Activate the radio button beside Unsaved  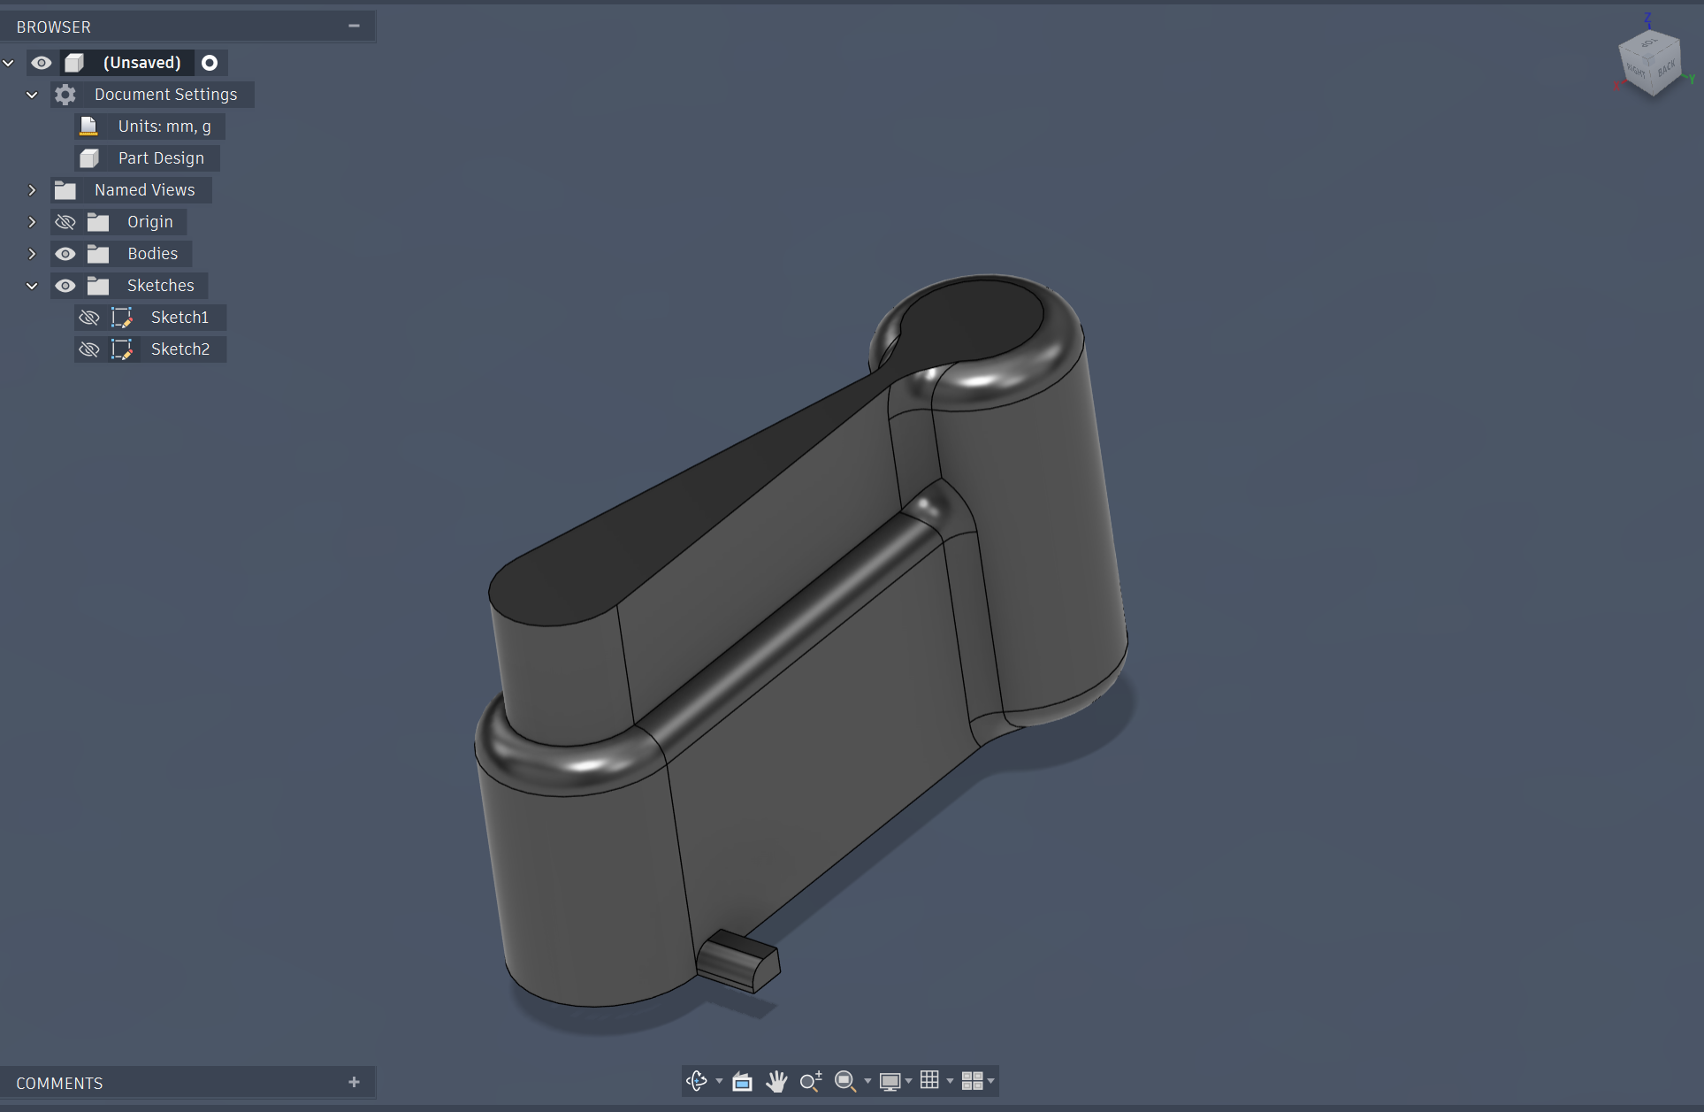click(x=210, y=63)
